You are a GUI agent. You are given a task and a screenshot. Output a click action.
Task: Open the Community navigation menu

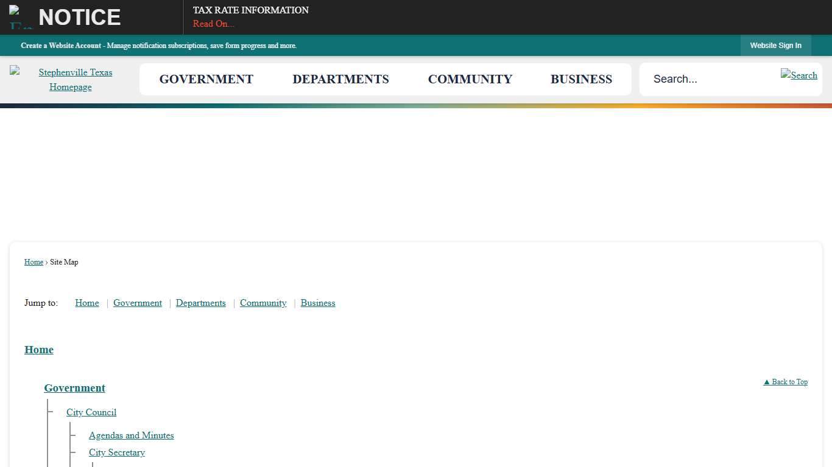tap(470, 80)
